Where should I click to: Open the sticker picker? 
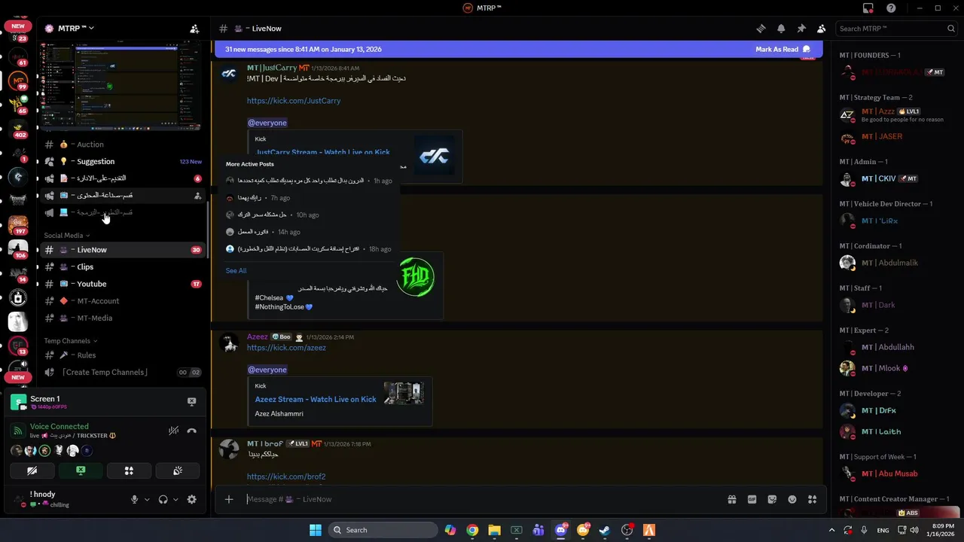[772, 499]
